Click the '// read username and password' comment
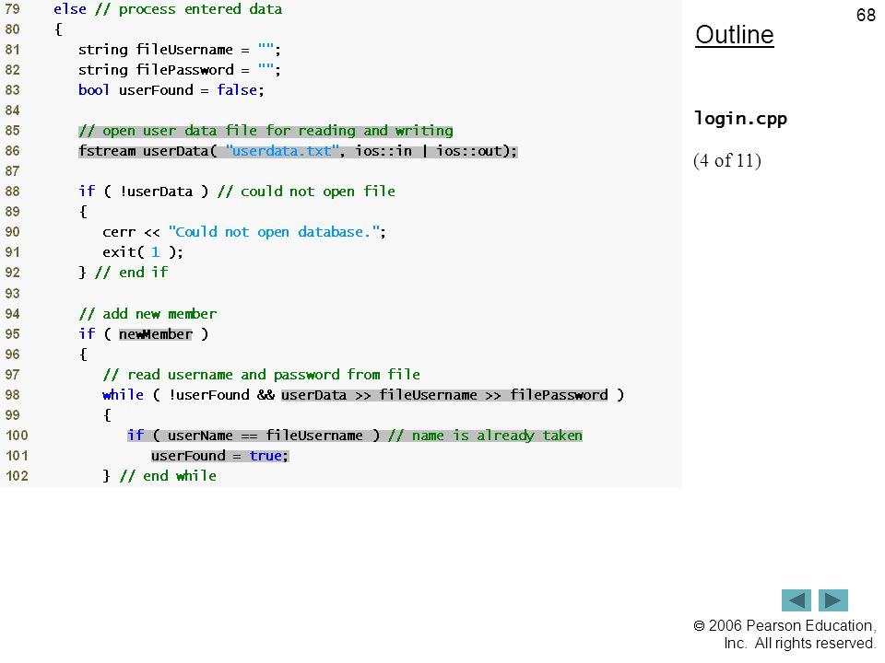The height and width of the screenshot is (663, 885). (x=261, y=375)
